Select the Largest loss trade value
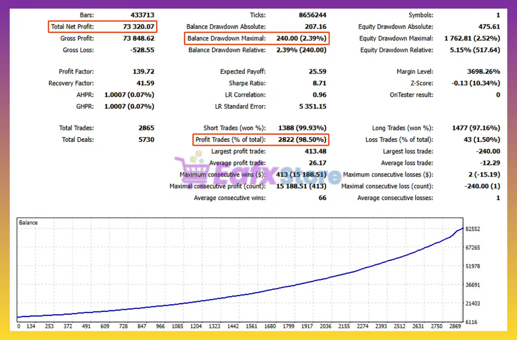Viewport: 517px width, 340px height. click(489, 151)
